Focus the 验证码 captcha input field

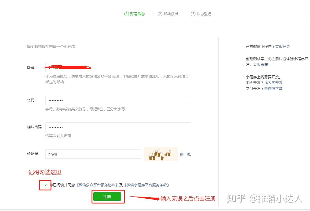point(93,154)
